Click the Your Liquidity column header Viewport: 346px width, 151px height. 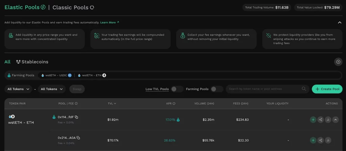coord(277,103)
